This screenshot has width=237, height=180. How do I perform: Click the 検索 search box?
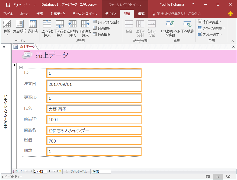pyautogui.click(x=101, y=171)
